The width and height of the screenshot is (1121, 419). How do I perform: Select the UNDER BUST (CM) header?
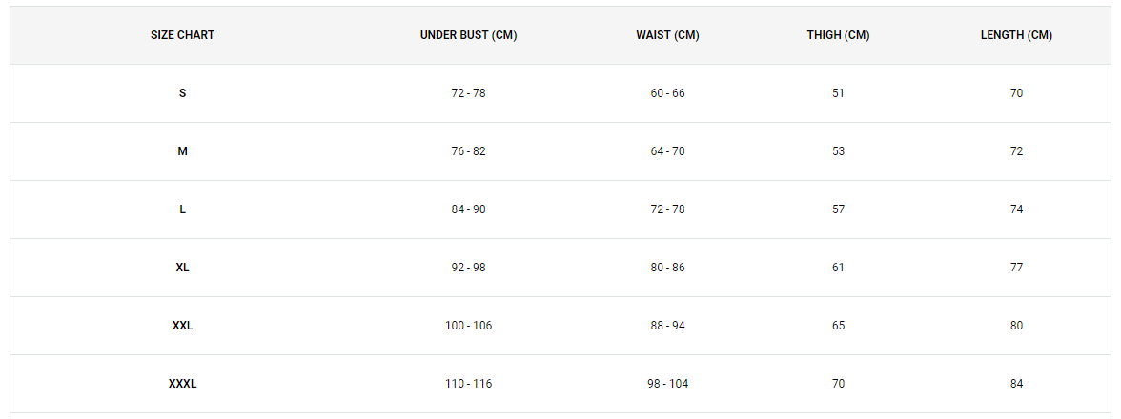pos(468,35)
